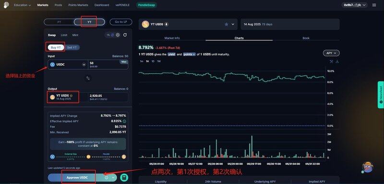Viewport: 384px width, 184px height.
Task: Click the Liquidity stat header
Action: coord(161,181)
